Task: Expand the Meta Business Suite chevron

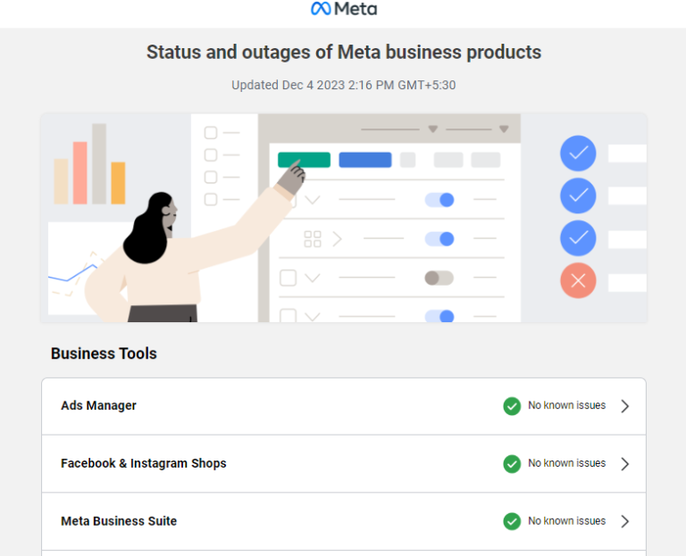Action: 625,521
